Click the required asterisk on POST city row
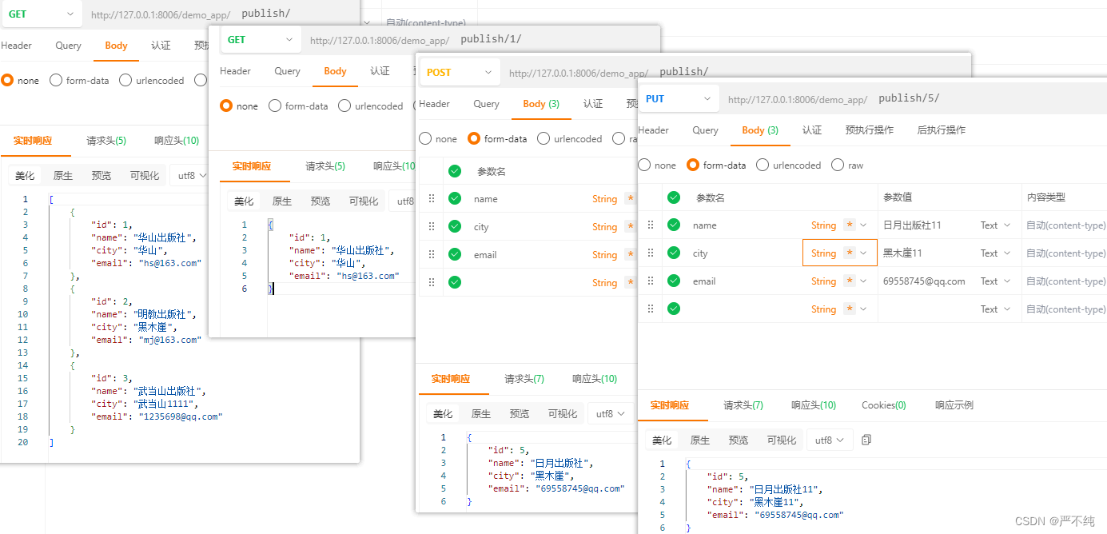Image resolution: width=1107 pixels, height=534 pixels. coord(631,227)
